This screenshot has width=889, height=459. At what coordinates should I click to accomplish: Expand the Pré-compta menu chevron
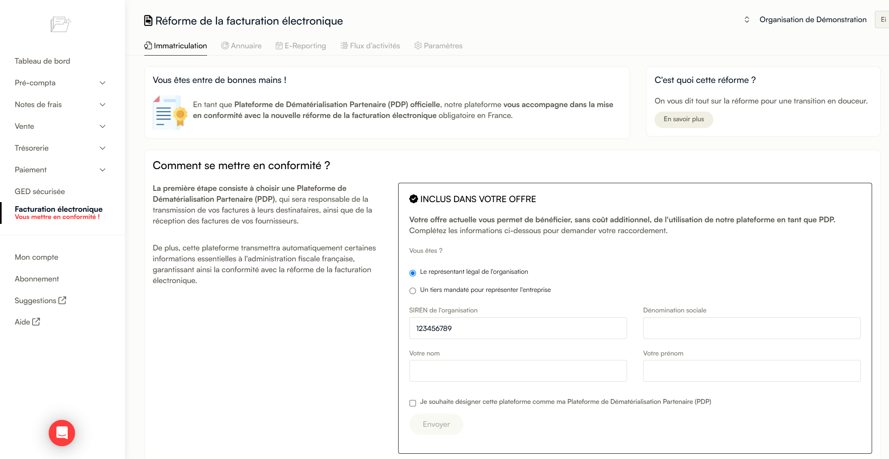(x=103, y=83)
